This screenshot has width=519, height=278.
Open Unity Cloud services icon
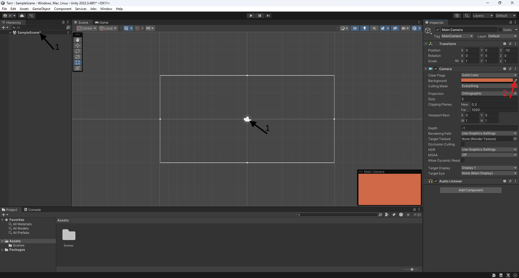coord(22,16)
